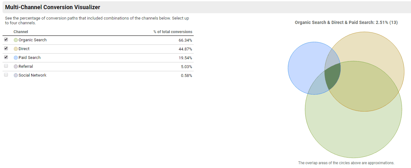
Task: Uncheck the Paid Search checkbox
Action: pos(6,57)
